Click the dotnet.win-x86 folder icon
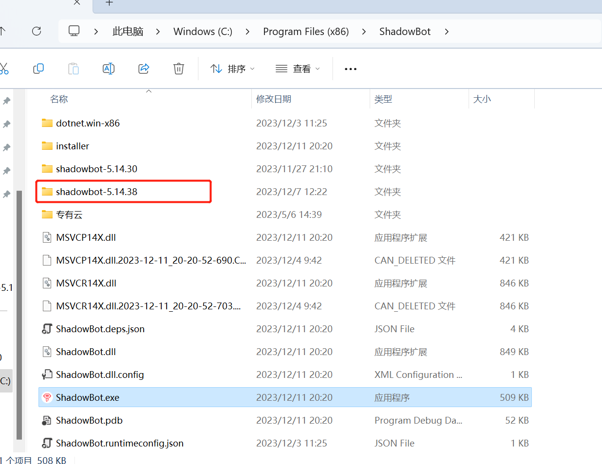The width and height of the screenshot is (602, 464). point(47,123)
